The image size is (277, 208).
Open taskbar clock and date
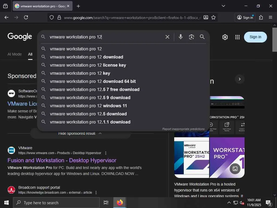coord(254,203)
